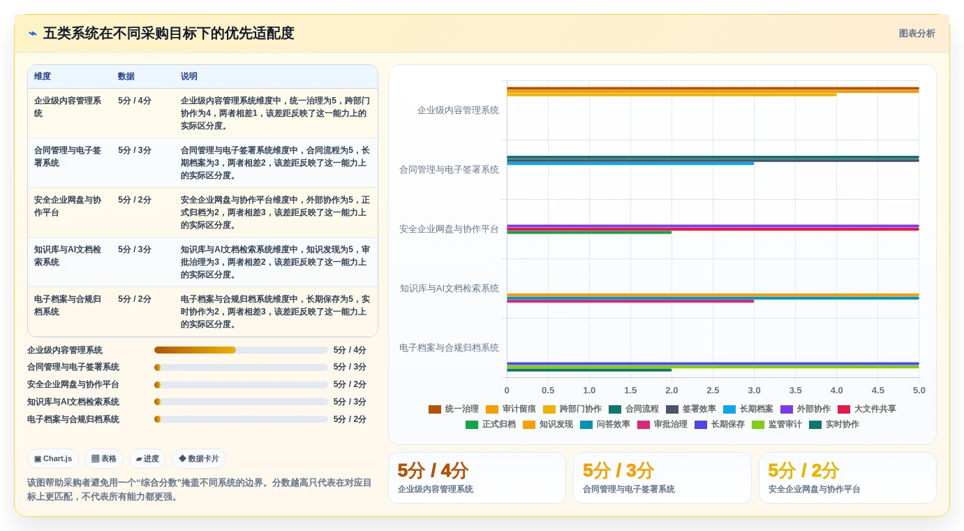Hide the 知识发现 dataset via legend

tap(548, 424)
